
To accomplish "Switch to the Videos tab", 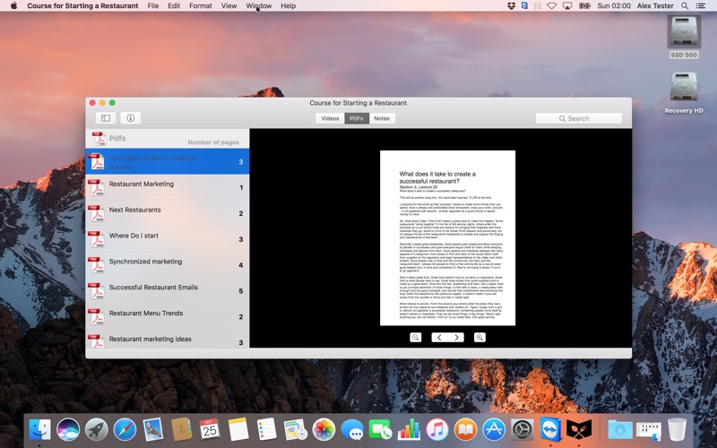I will tap(330, 118).
